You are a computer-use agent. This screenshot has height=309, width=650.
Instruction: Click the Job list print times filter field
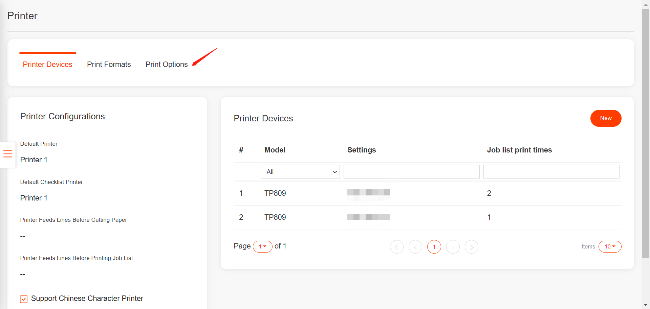pyautogui.click(x=551, y=172)
